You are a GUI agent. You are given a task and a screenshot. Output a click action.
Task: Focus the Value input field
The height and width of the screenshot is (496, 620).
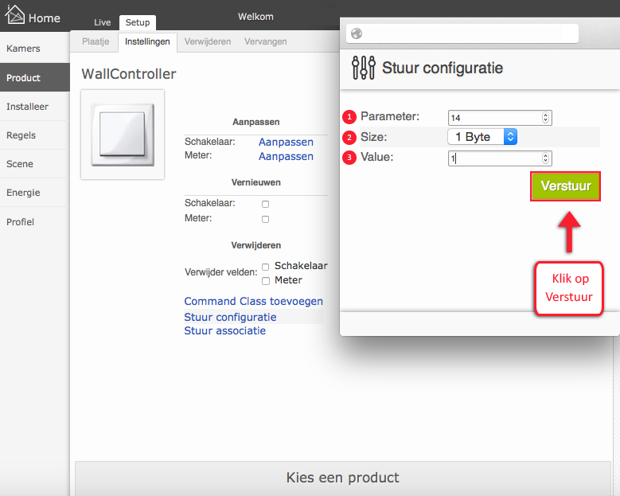point(500,158)
